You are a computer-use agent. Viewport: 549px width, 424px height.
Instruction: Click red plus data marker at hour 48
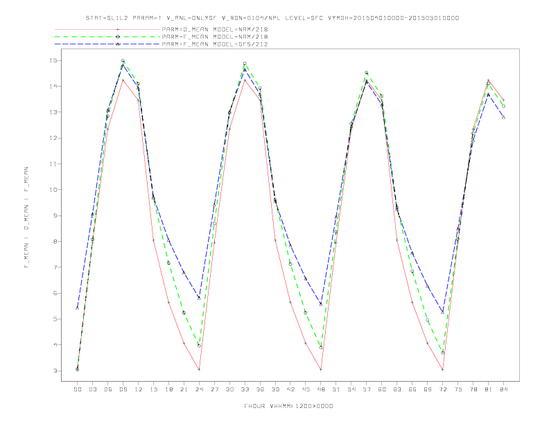tap(321, 369)
